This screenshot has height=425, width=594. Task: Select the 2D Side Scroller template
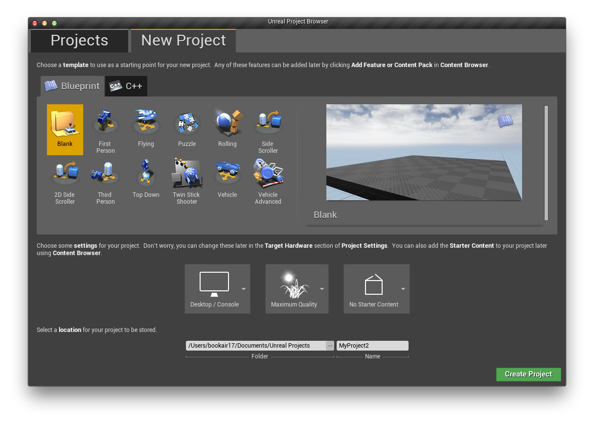[x=65, y=174]
